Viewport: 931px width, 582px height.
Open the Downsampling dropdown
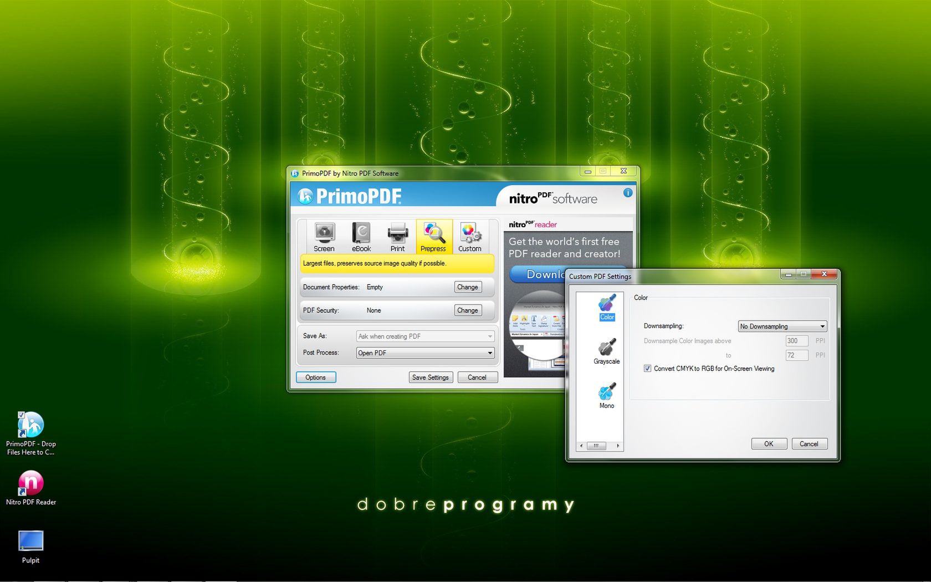tap(782, 326)
